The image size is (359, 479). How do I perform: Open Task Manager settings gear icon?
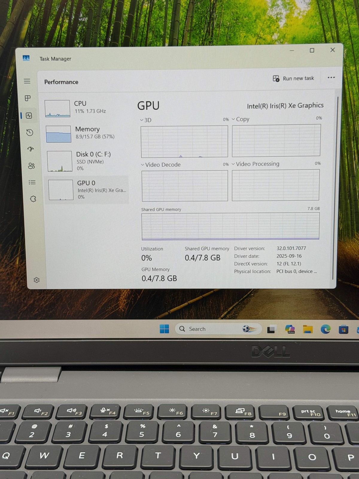pos(36,280)
